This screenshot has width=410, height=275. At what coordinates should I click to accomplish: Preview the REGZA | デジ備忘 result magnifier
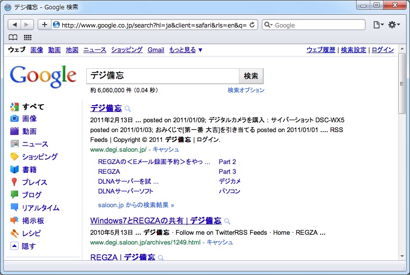click(x=161, y=258)
